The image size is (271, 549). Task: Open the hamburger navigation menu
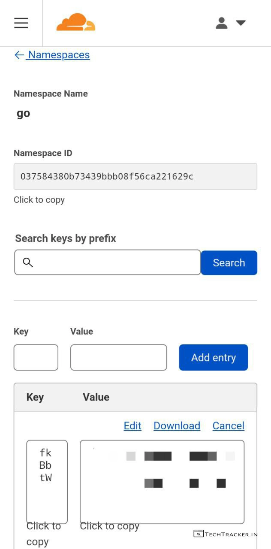pyautogui.click(x=21, y=23)
